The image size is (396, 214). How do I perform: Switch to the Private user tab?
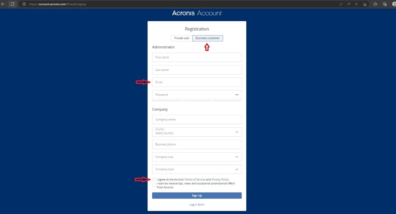coord(182,38)
